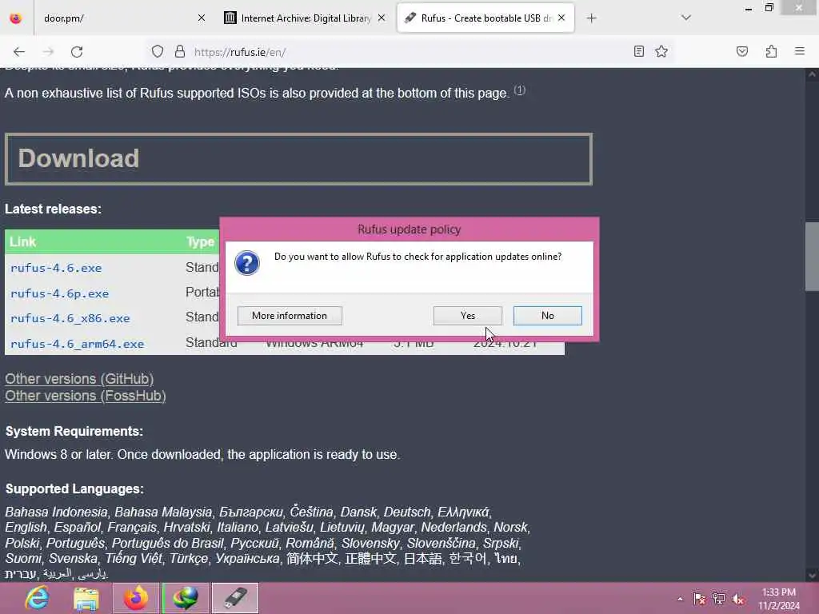Click the Type column header

(201, 241)
